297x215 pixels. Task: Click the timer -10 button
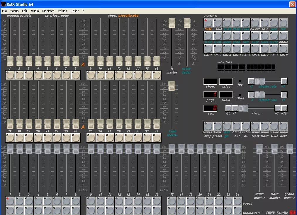coord(228,108)
